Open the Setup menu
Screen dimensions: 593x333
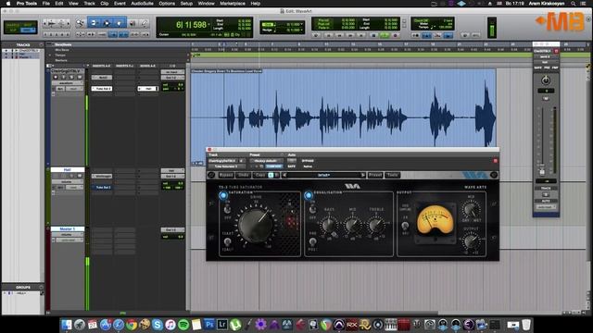(186, 4)
